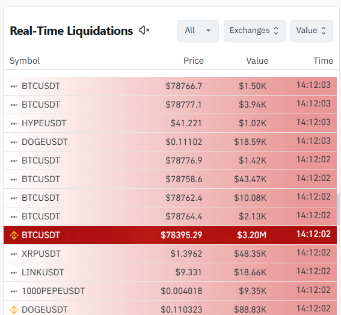
Task: Click the Price column header
Action: pos(194,61)
